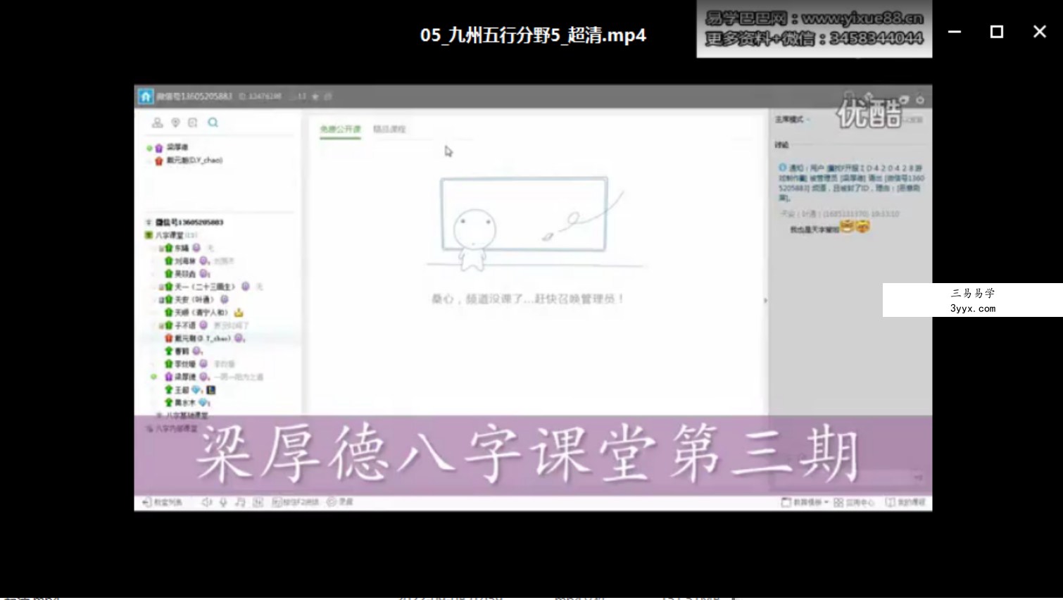Click the diamond badge next to 王郁
This screenshot has height=600, width=1063.
pyautogui.click(x=197, y=389)
